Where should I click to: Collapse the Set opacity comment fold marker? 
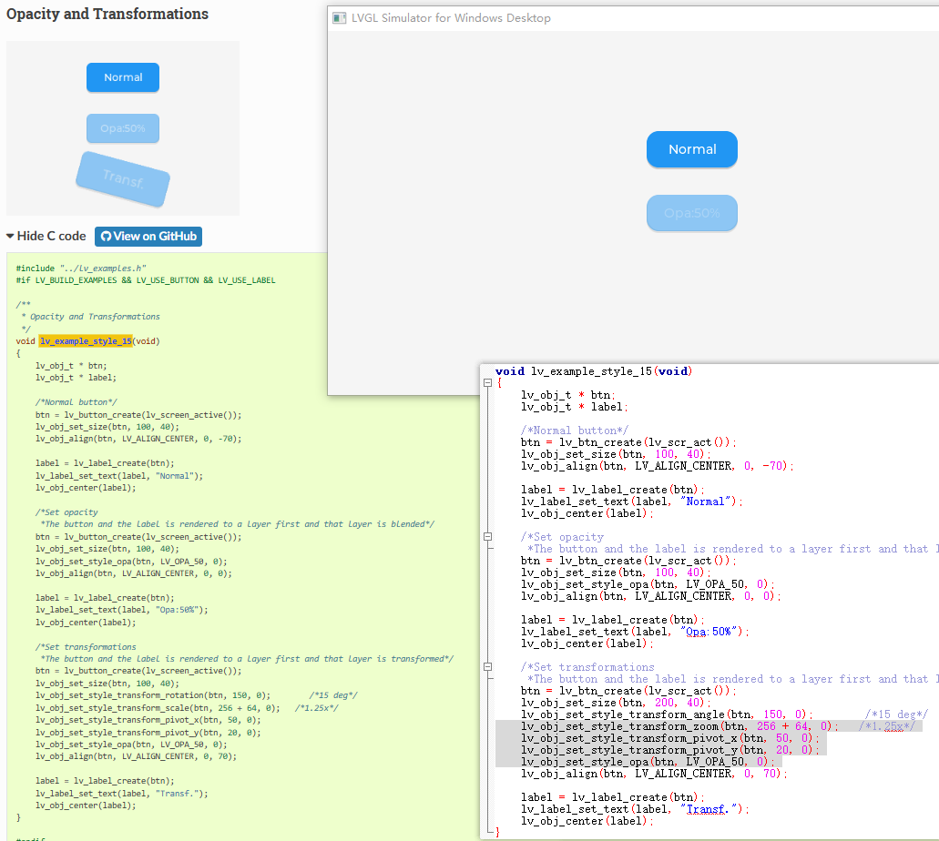[488, 537]
